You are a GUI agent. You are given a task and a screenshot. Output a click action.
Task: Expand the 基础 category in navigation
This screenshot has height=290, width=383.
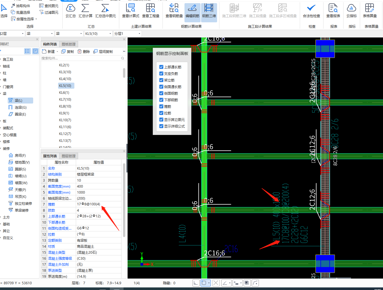(6, 224)
